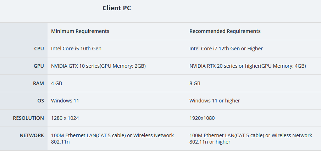This screenshot has width=321, height=151.
Task: Click the CPU row label
Action: click(x=39, y=49)
